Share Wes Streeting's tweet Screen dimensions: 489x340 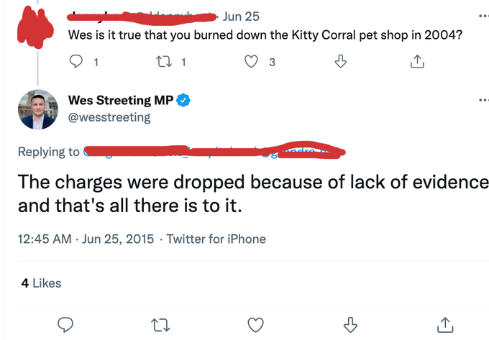point(445,324)
